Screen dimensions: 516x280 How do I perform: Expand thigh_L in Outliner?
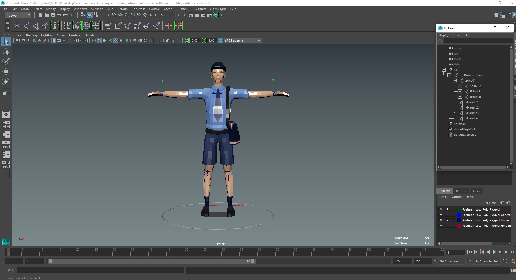click(460, 91)
